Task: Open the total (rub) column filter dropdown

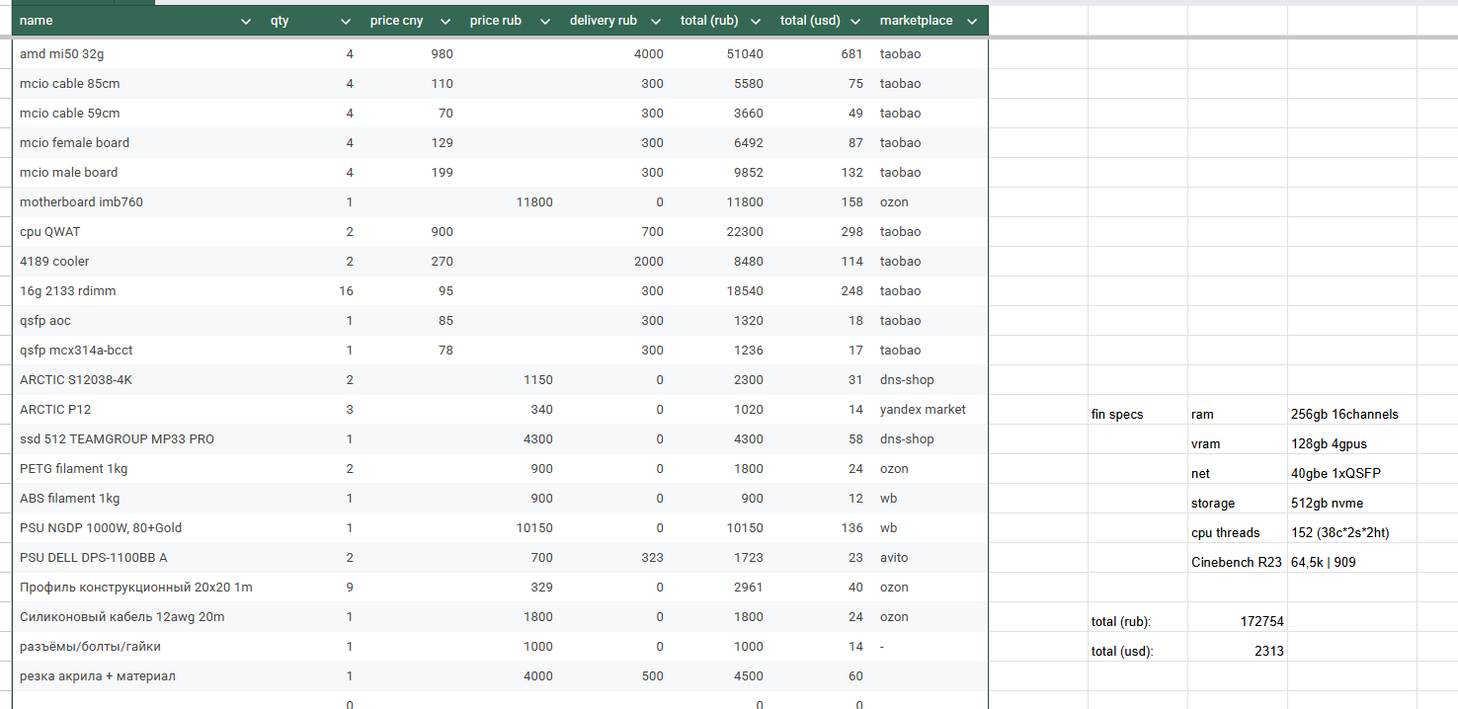Action: 756,21
